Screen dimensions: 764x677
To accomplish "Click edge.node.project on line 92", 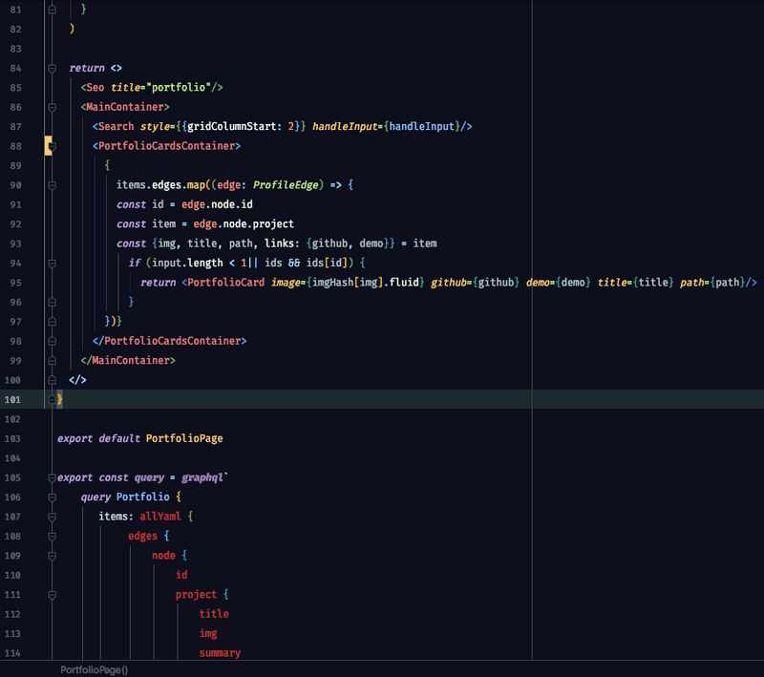I will 244,224.
